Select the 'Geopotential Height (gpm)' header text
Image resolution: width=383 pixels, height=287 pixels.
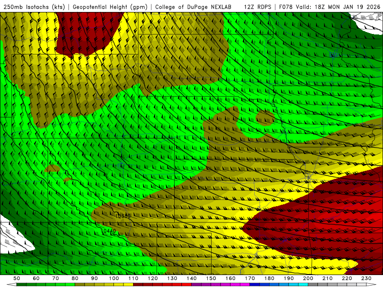[x=110, y=7]
